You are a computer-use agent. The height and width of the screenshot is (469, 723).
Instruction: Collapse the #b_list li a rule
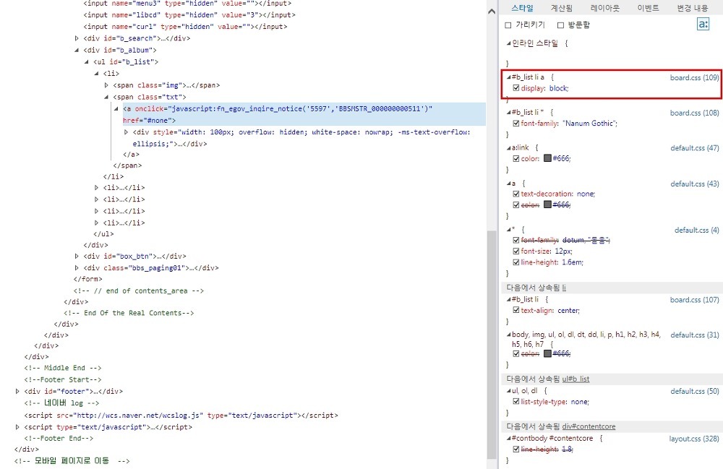(x=508, y=77)
